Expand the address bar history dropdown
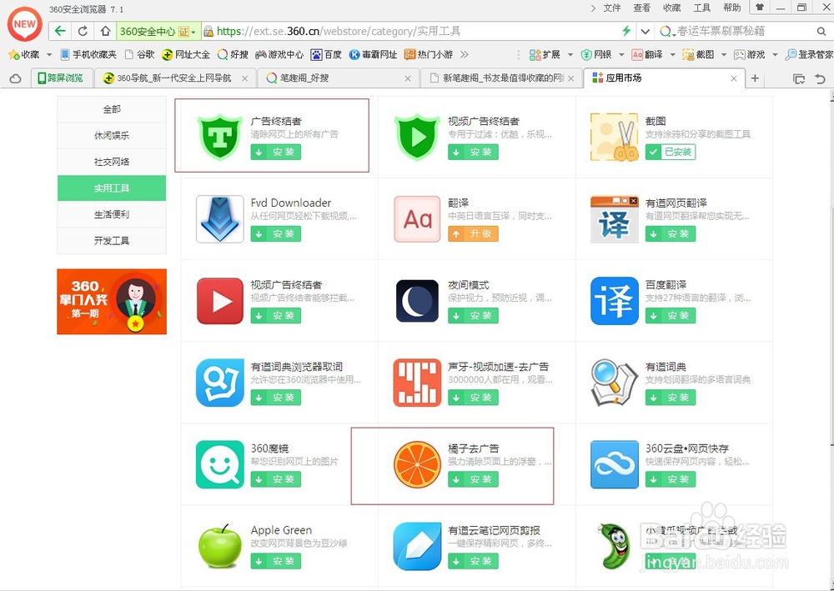834x591 pixels. [646, 32]
